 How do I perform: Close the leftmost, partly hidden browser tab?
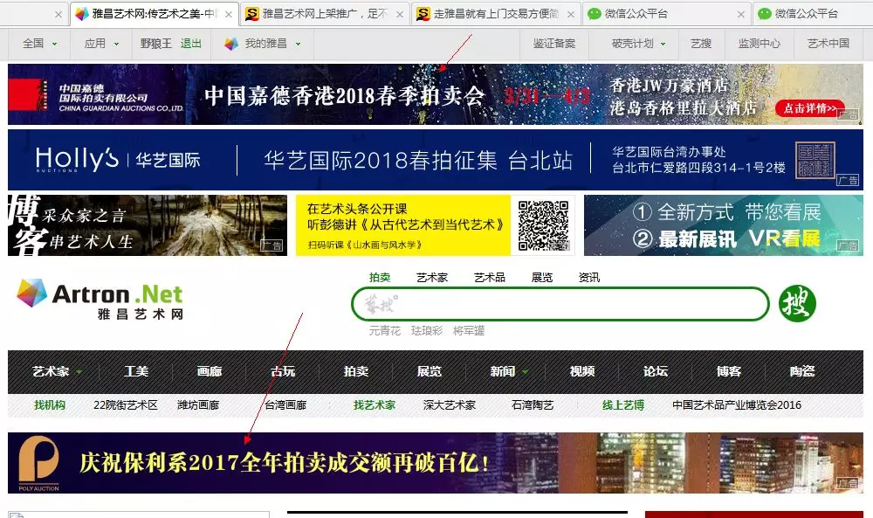pyautogui.click(x=58, y=15)
